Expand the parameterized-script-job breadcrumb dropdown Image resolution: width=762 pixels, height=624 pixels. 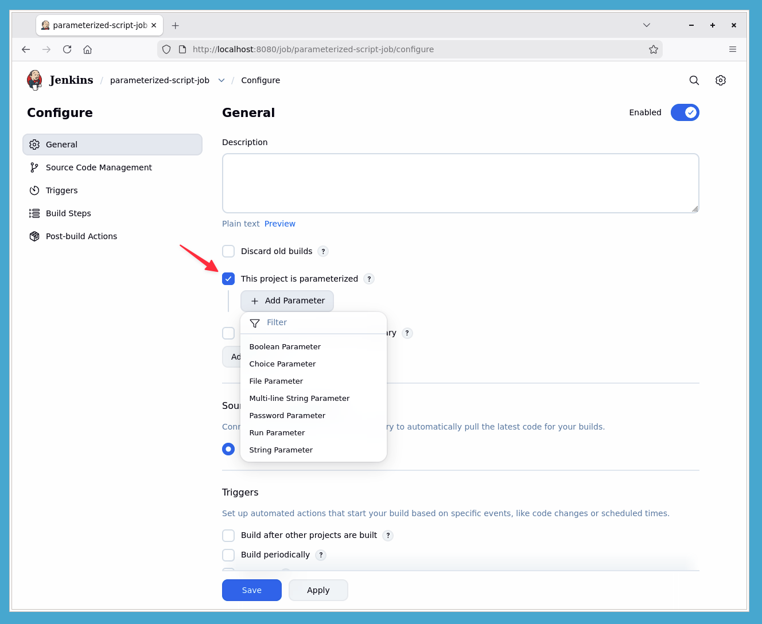pyautogui.click(x=221, y=80)
